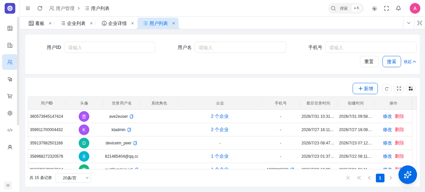Go to first page icon
The height and width of the screenshot is (192, 425).
coord(348,178)
